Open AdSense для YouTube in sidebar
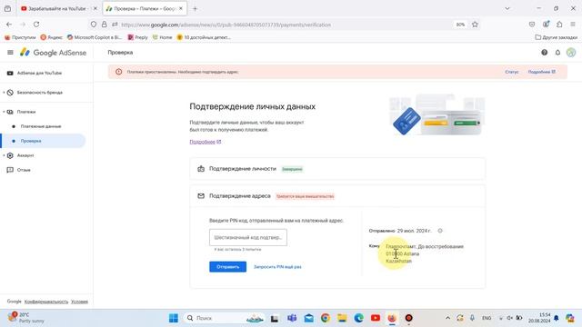Viewport: 582px width, 327px height. [39, 73]
